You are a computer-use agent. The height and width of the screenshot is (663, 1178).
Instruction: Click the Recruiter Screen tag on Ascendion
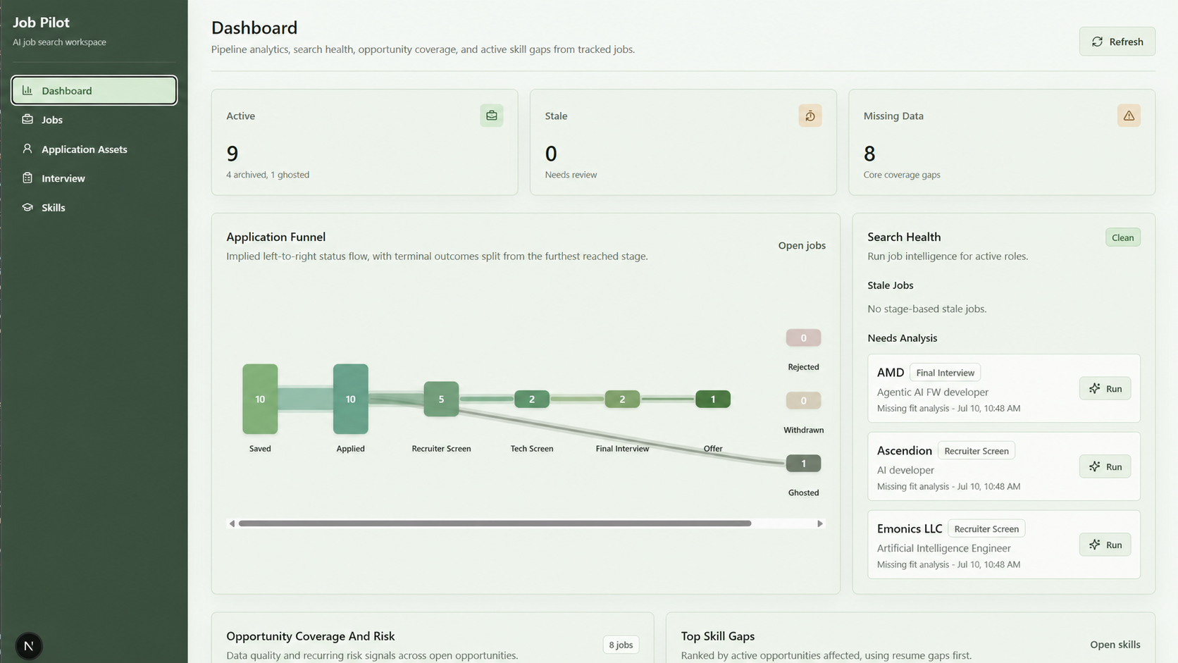976,451
